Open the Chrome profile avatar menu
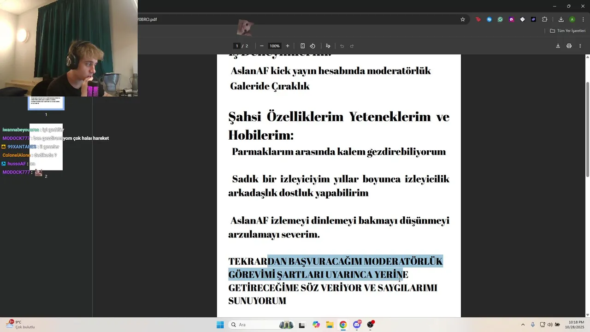 pyautogui.click(x=572, y=19)
